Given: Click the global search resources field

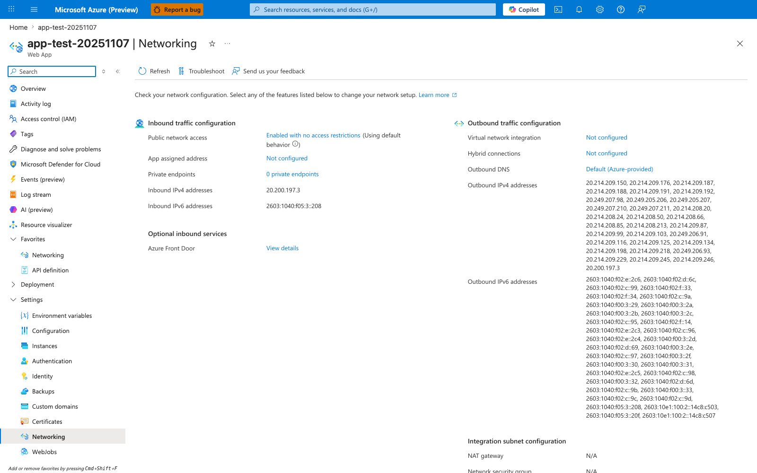Looking at the screenshot, I should [x=373, y=9].
